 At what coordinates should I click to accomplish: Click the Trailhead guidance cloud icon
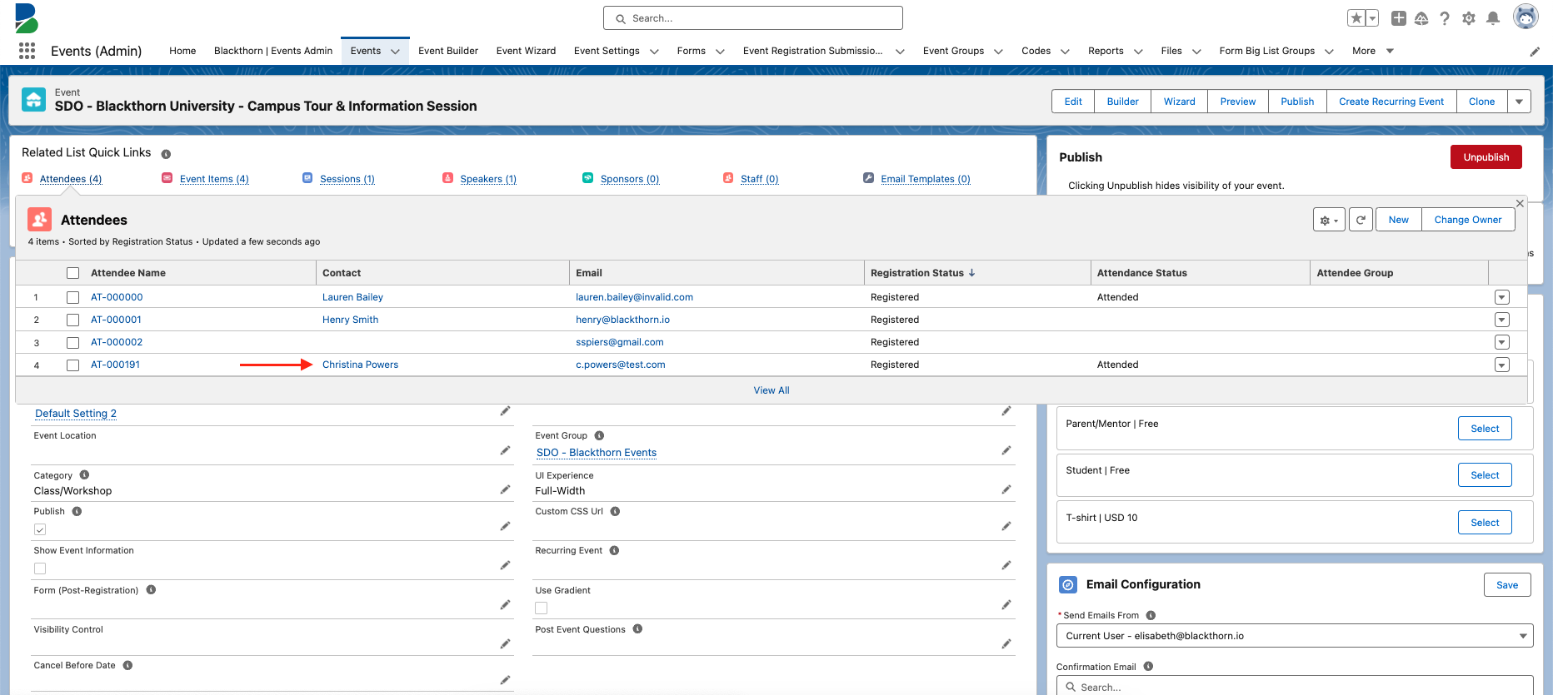pyautogui.click(x=1421, y=18)
